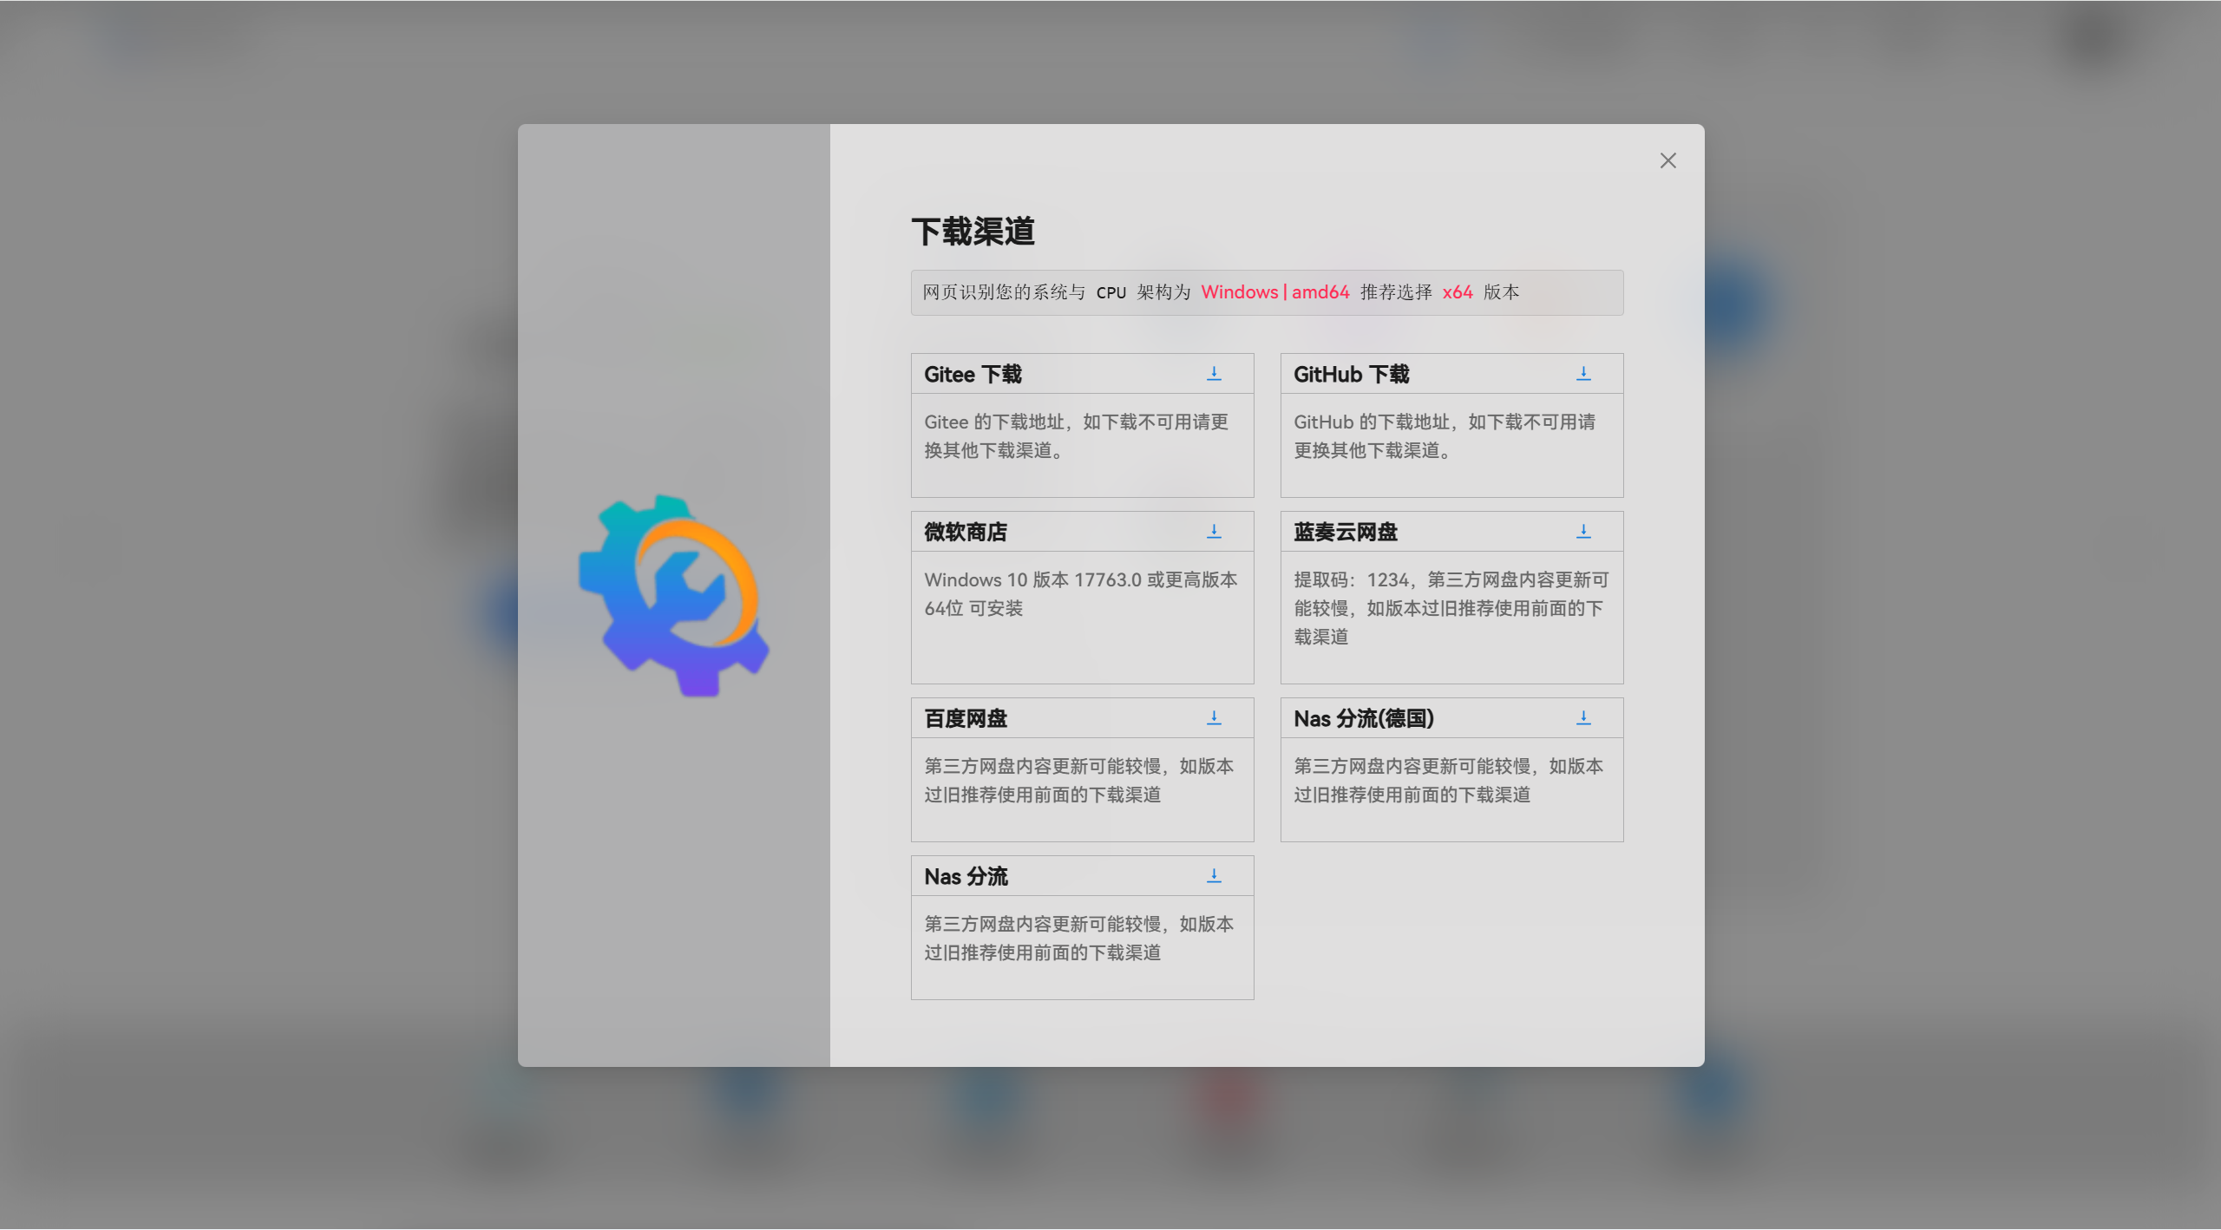This screenshot has height=1230, width=2221.
Task: Select the Gitee 下载 card title
Action: tap(973, 374)
